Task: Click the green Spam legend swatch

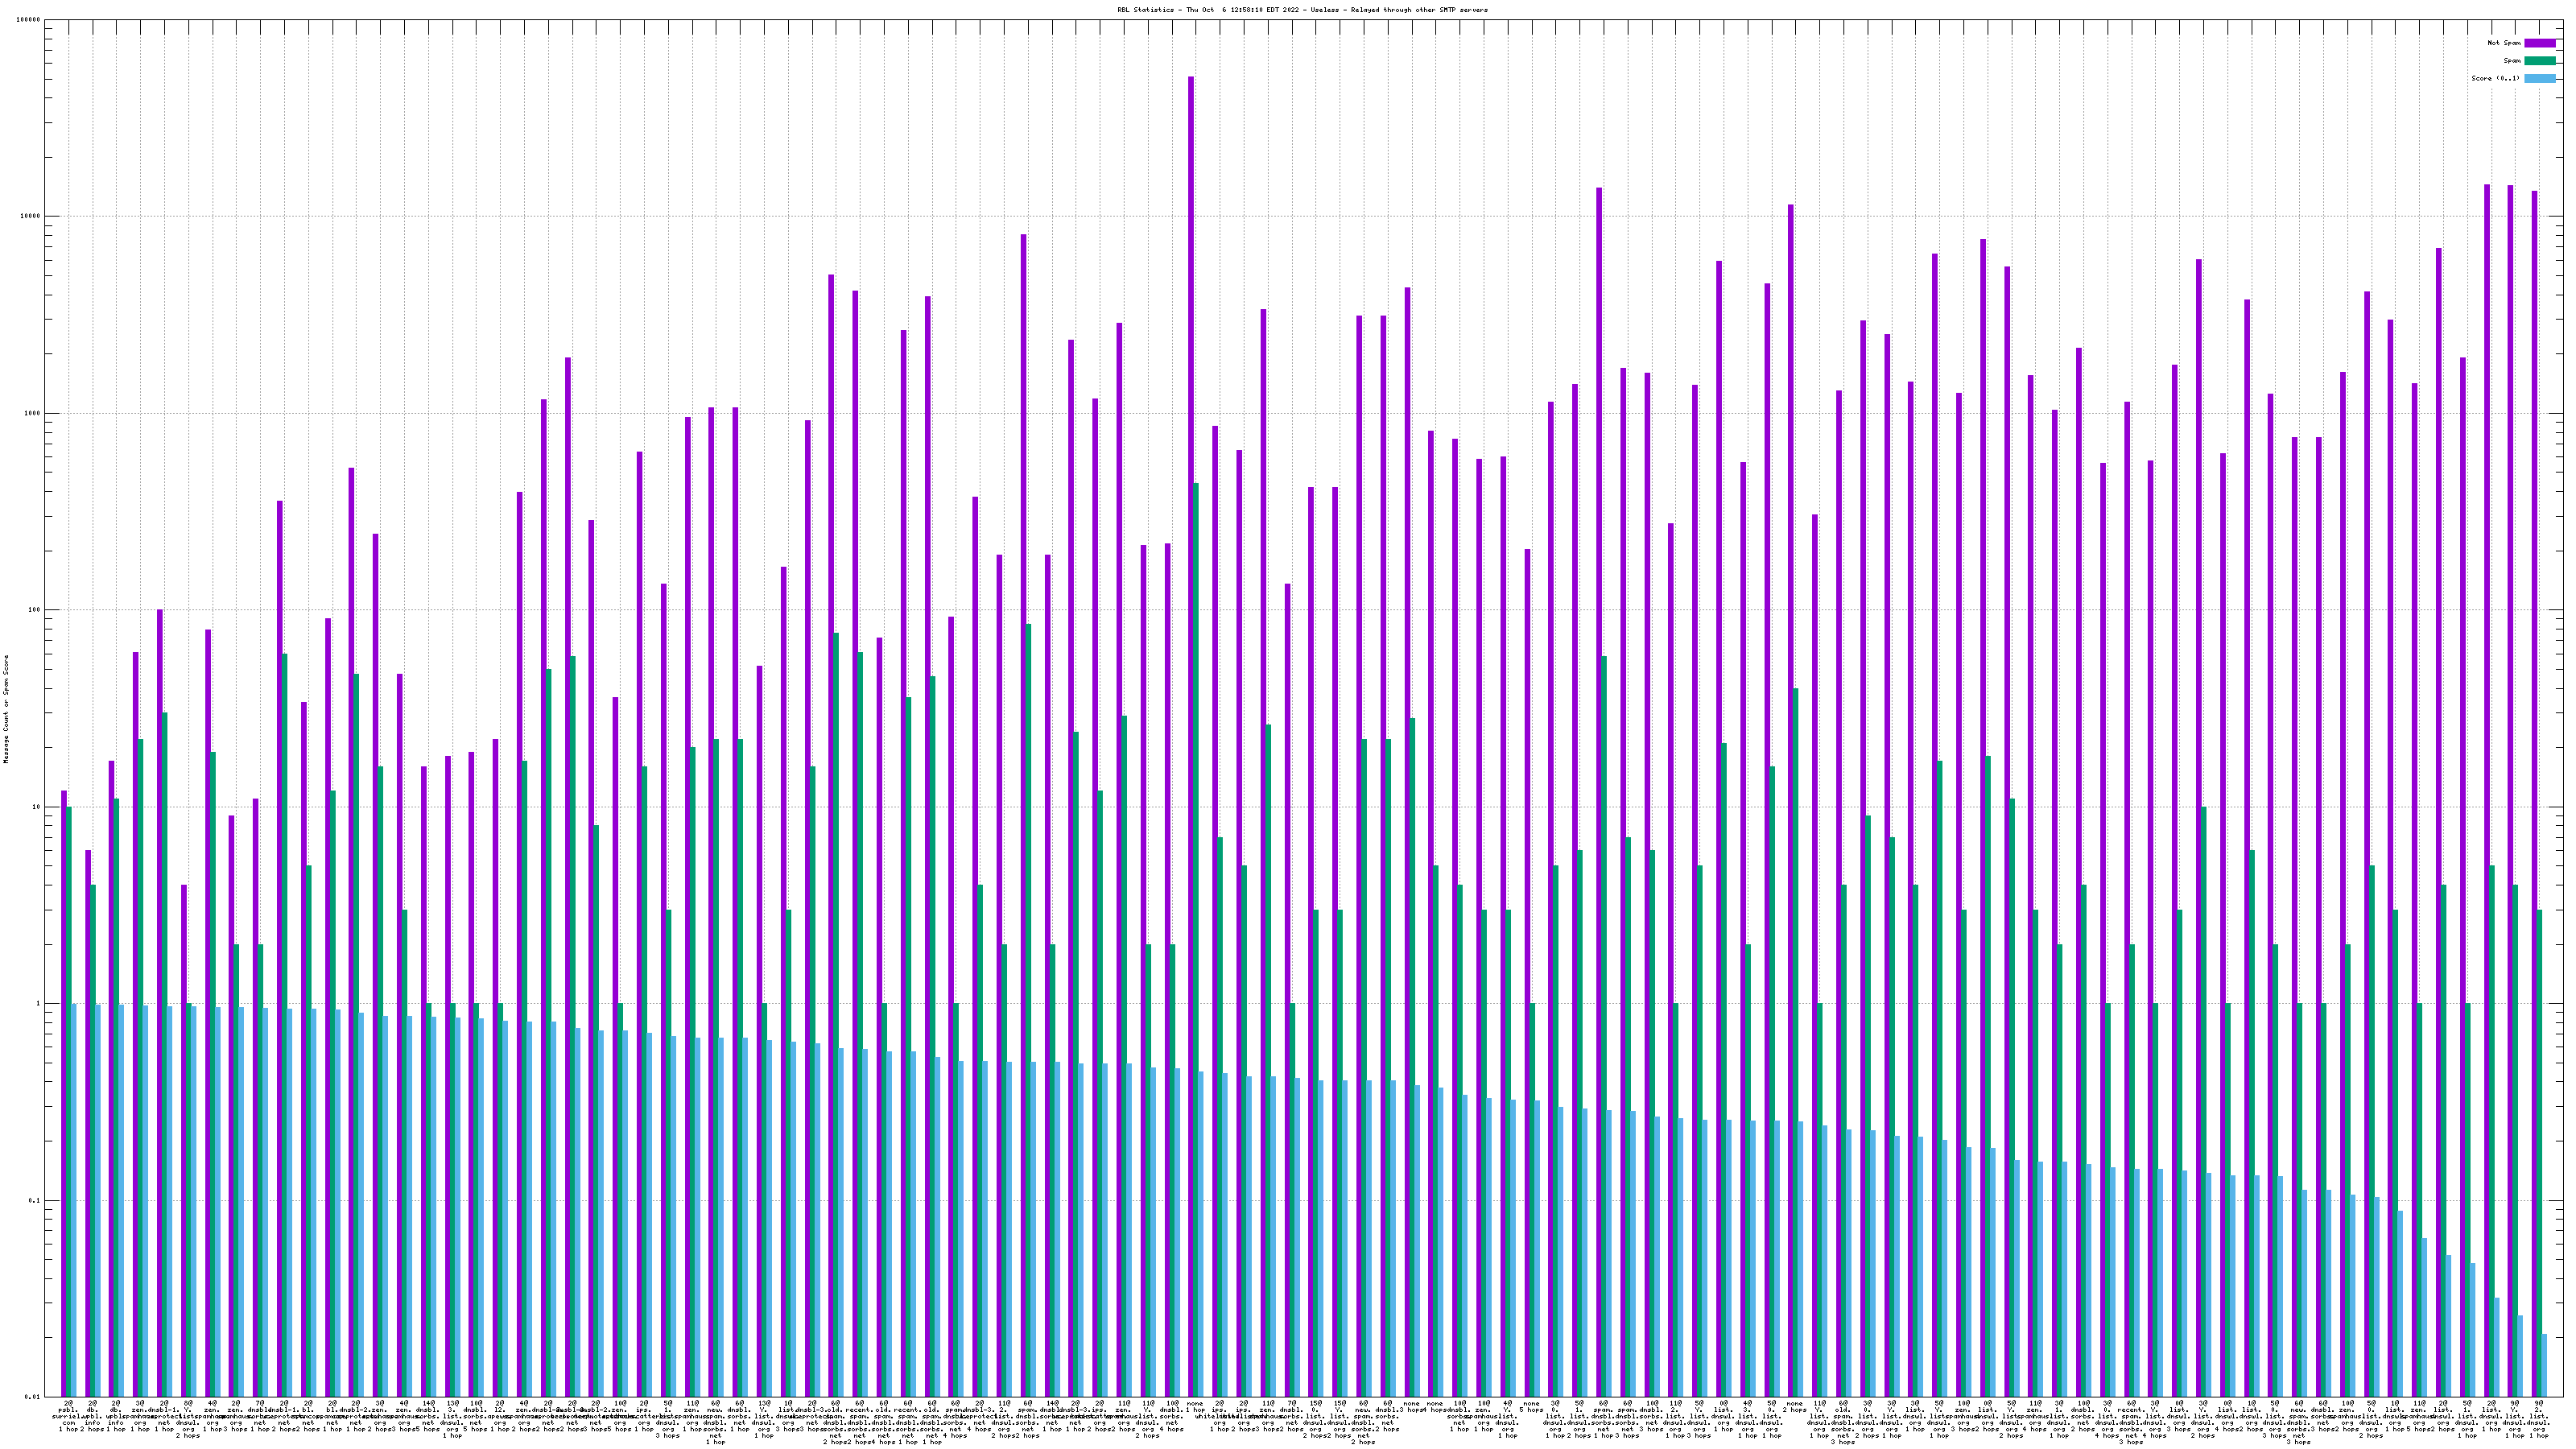Action: [2540, 61]
